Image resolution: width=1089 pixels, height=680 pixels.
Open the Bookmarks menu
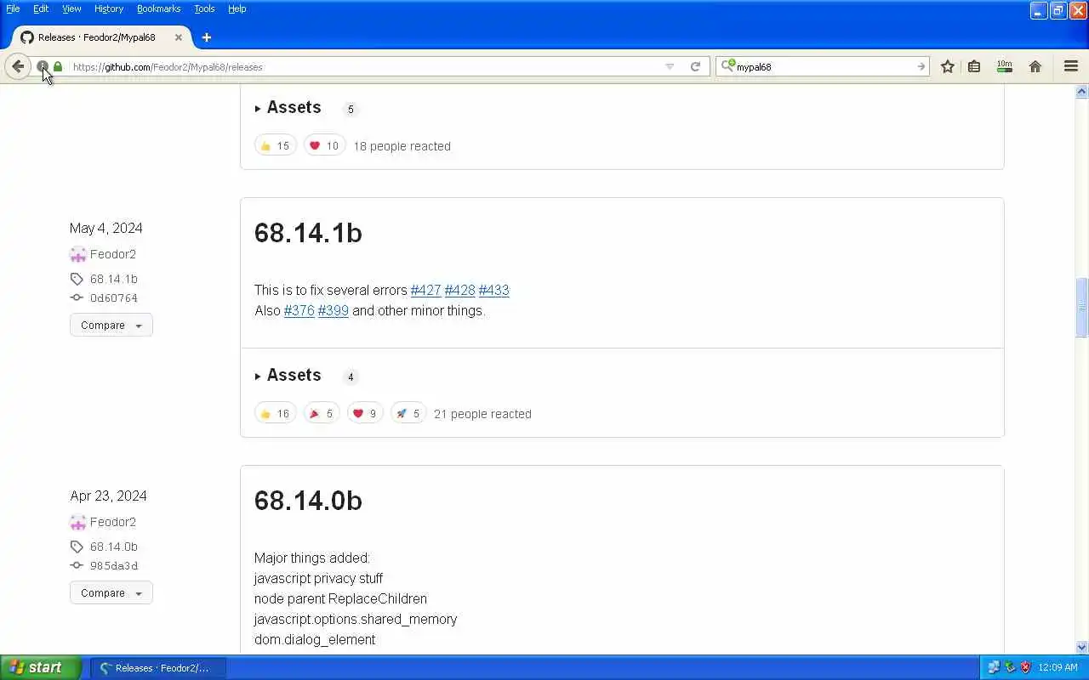pyautogui.click(x=158, y=8)
